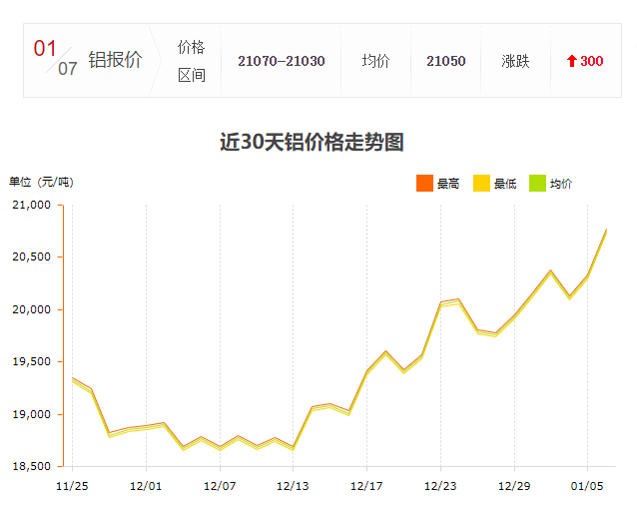The width and height of the screenshot is (637, 507).
Task: Toggle the 均价 legend label in chart
Action: (x=561, y=184)
